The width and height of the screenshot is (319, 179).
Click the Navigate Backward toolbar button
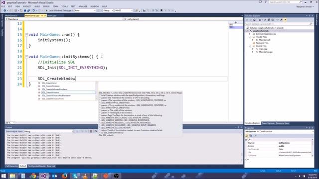(4, 10)
